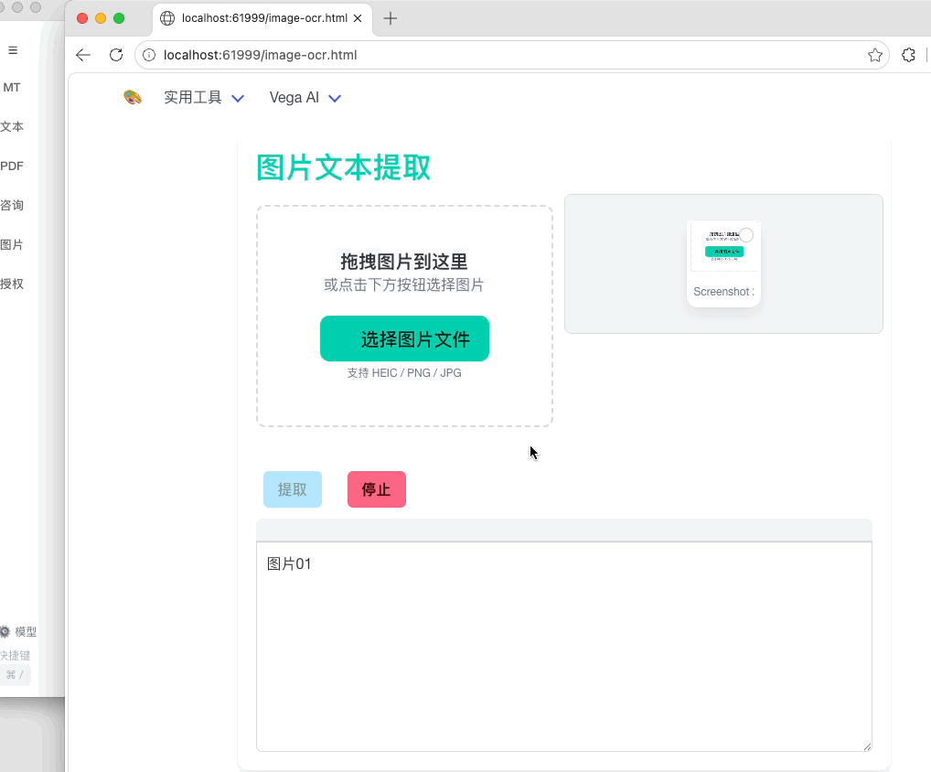Click inside the 图片01 result text area
Viewport: 931px width, 772px height.
pyautogui.click(x=564, y=646)
